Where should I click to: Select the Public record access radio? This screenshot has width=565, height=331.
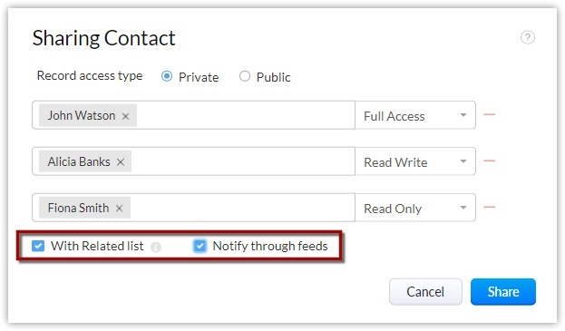(245, 76)
